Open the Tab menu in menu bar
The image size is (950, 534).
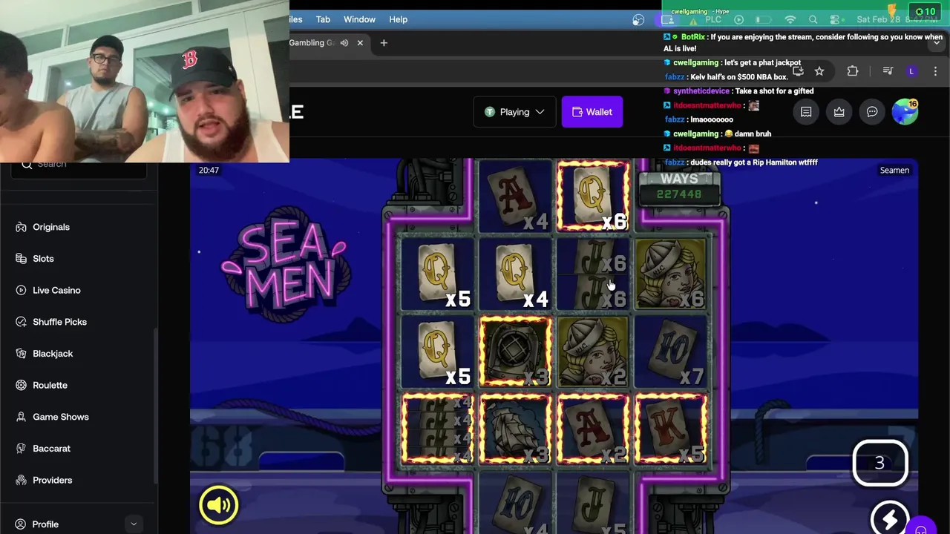click(x=323, y=19)
